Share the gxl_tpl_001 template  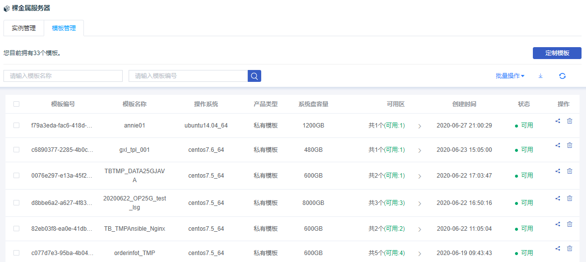click(558, 145)
